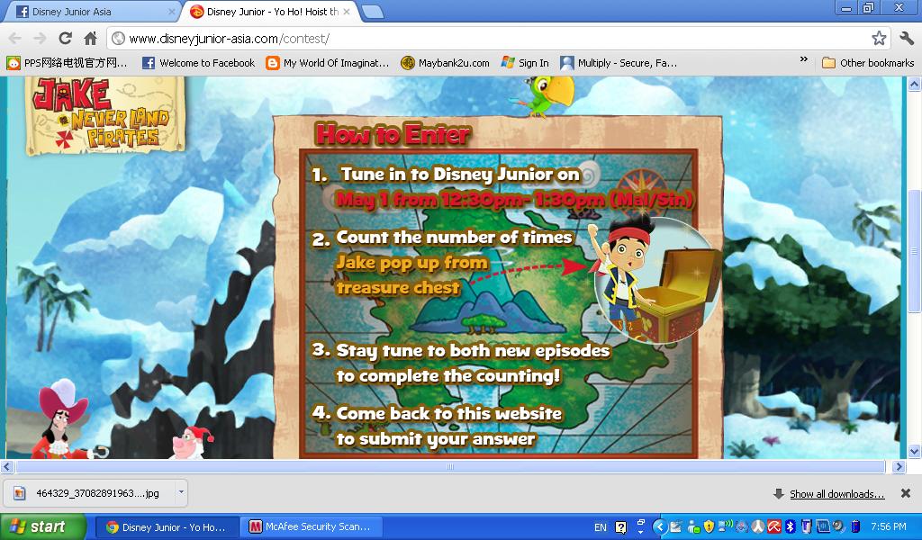
Task: Click the Mr. Smee character
Action: click(x=192, y=443)
